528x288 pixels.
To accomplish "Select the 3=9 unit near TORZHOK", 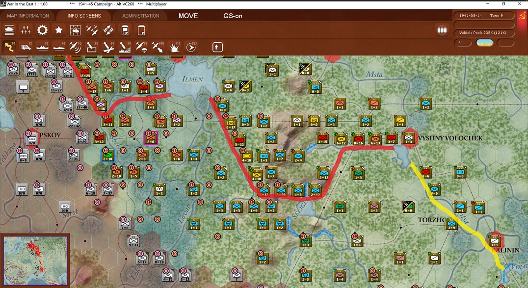I will [451, 224].
